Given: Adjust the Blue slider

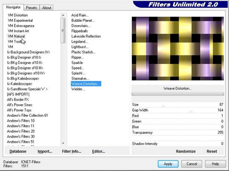Looking at the screenshot, I should tap(178, 127).
